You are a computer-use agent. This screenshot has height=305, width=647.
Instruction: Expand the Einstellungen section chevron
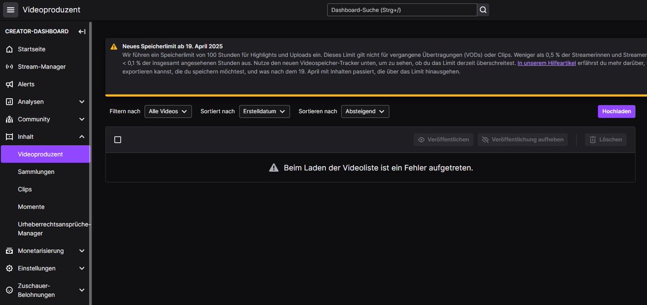(82, 268)
